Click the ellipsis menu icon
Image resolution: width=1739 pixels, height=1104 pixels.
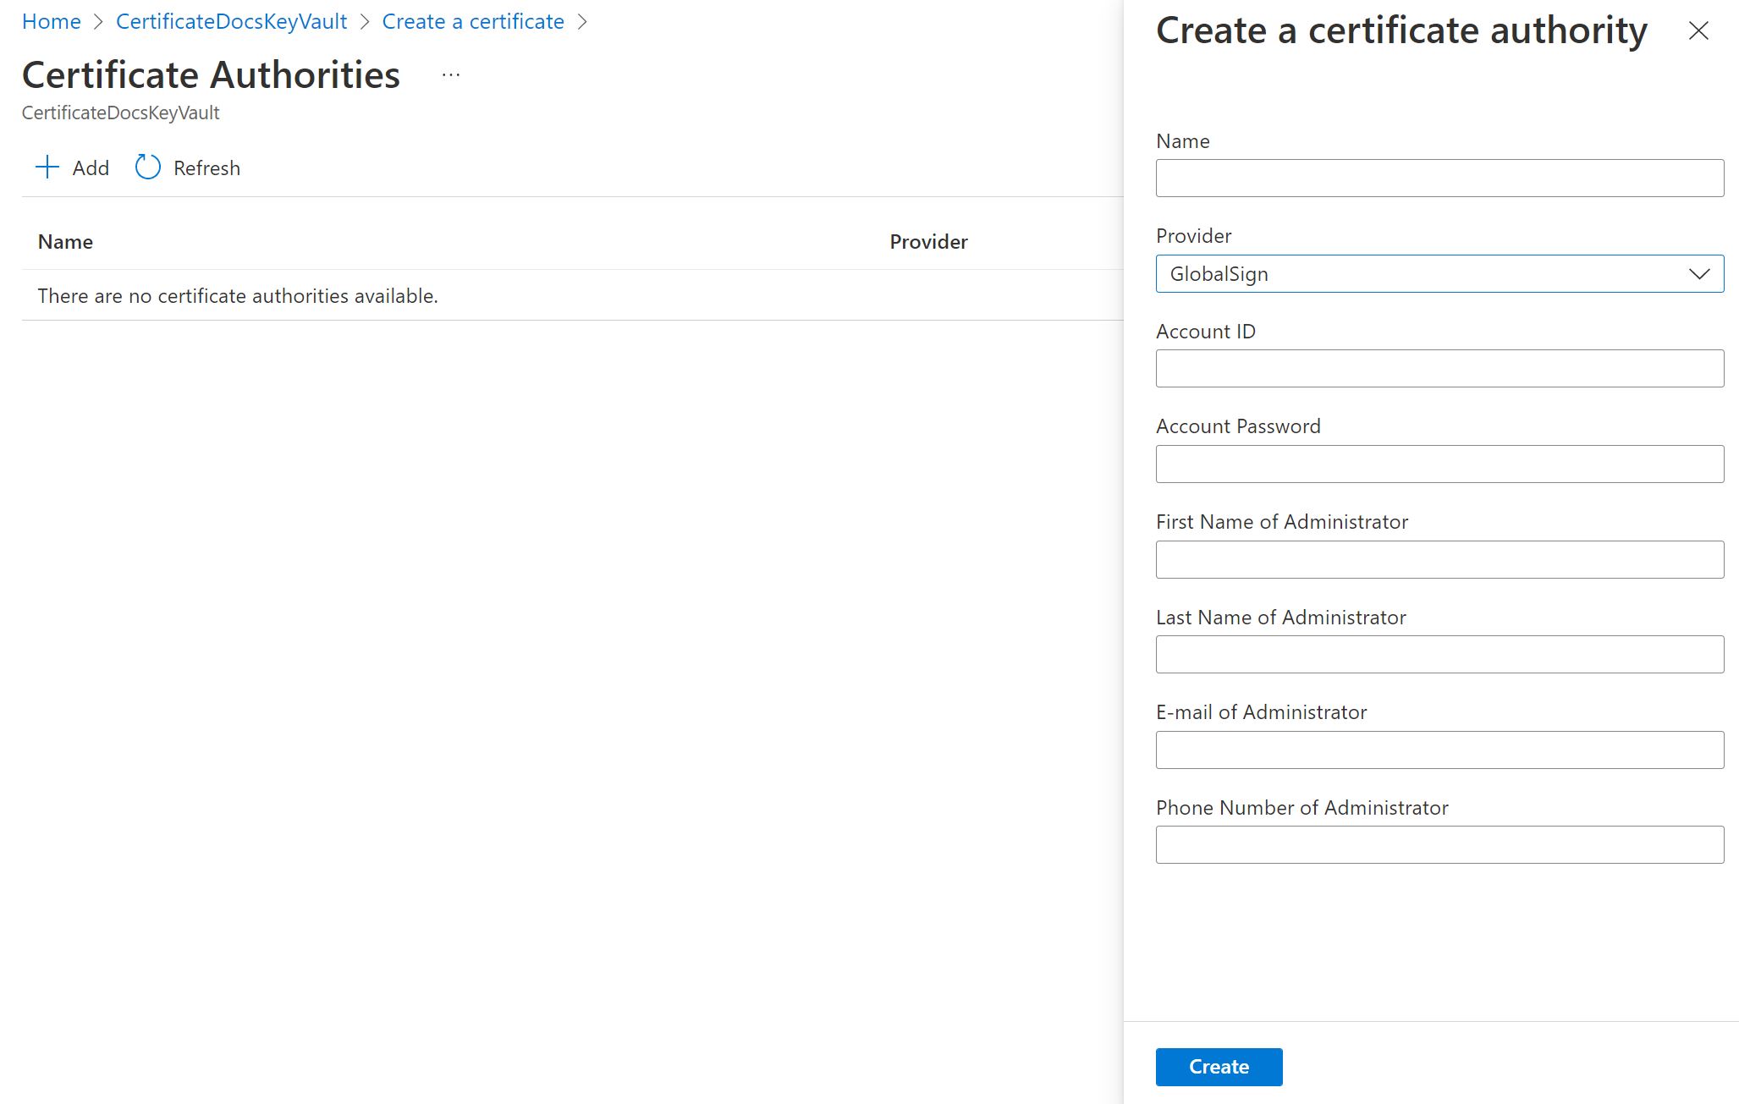(x=450, y=74)
